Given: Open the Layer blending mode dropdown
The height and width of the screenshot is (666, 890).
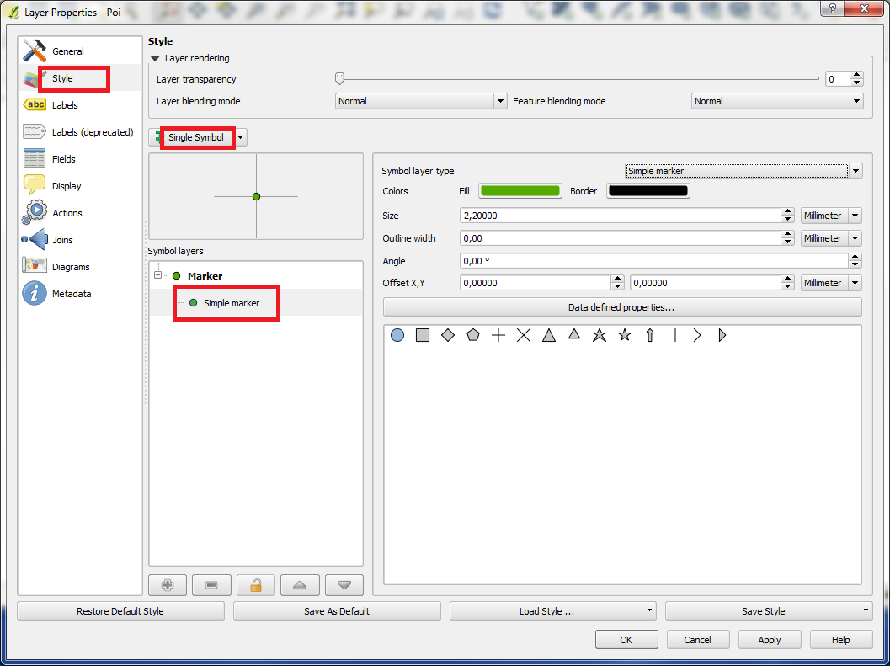Looking at the screenshot, I should click(421, 101).
